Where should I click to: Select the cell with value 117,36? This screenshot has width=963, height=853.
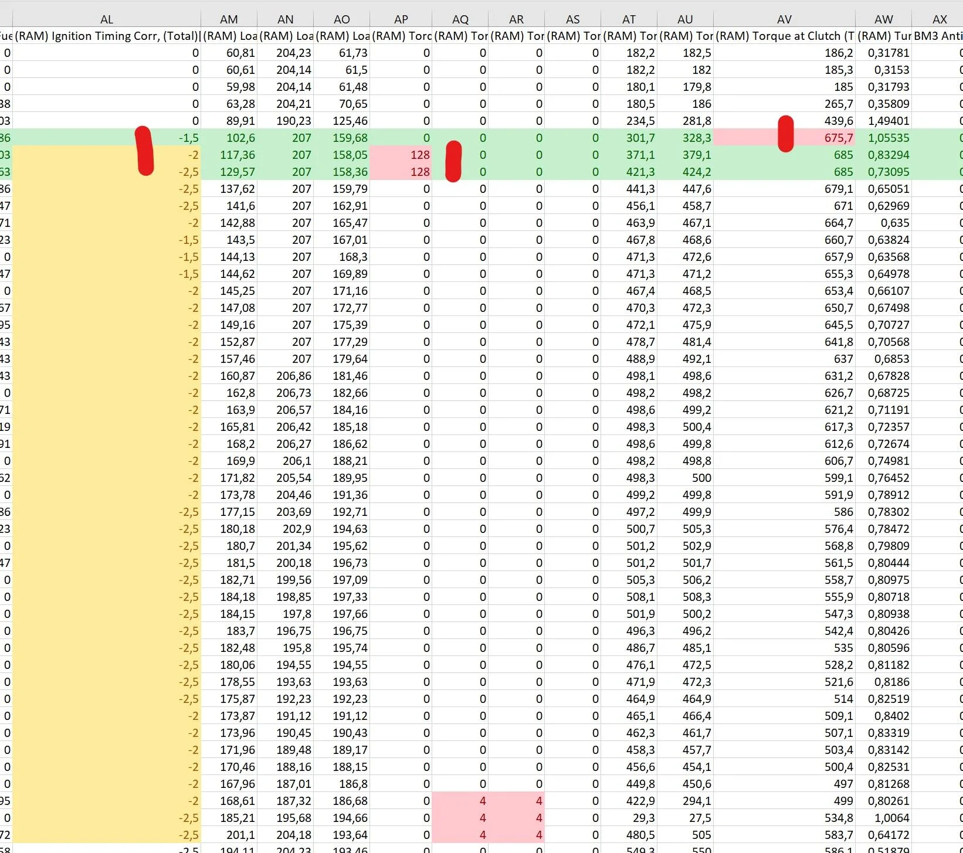[229, 155]
